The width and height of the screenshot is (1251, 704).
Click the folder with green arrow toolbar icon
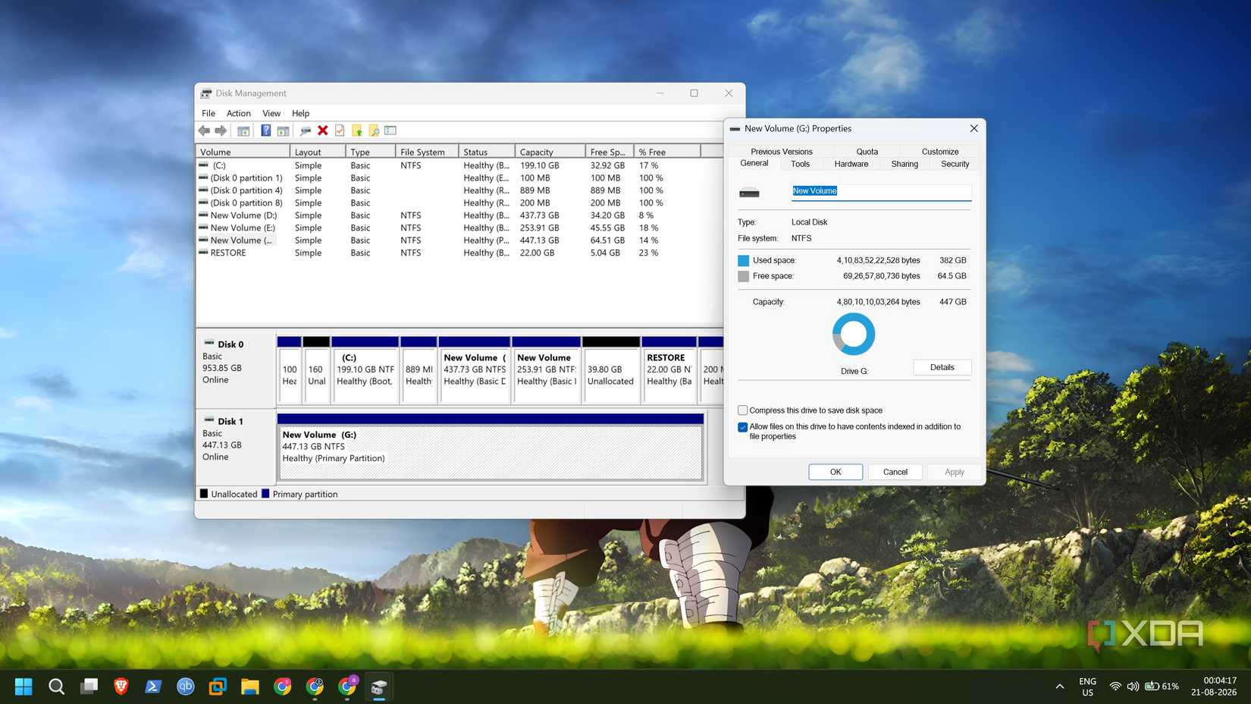pyautogui.click(x=357, y=130)
